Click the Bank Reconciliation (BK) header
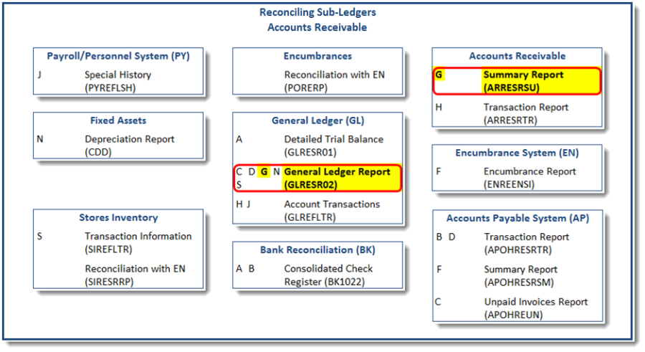 coord(317,250)
